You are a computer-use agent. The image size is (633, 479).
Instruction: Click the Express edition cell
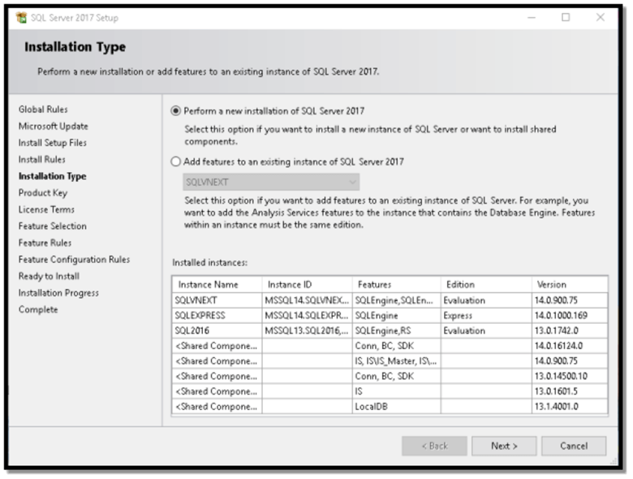pyautogui.click(x=486, y=316)
